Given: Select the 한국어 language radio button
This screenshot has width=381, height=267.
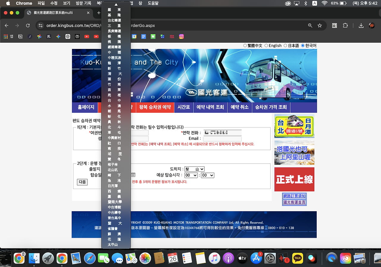Looking at the screenshot, I should coord(303,46).
